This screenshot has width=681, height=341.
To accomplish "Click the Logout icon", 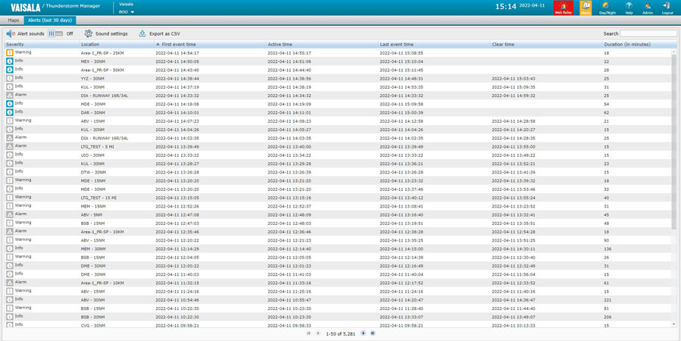I will pos(667,8).
